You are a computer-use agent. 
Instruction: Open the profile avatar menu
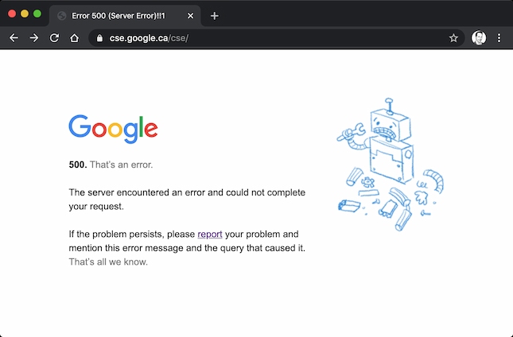tap(479, 38)
